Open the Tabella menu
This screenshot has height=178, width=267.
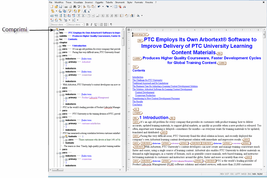[x=109, y=2]
